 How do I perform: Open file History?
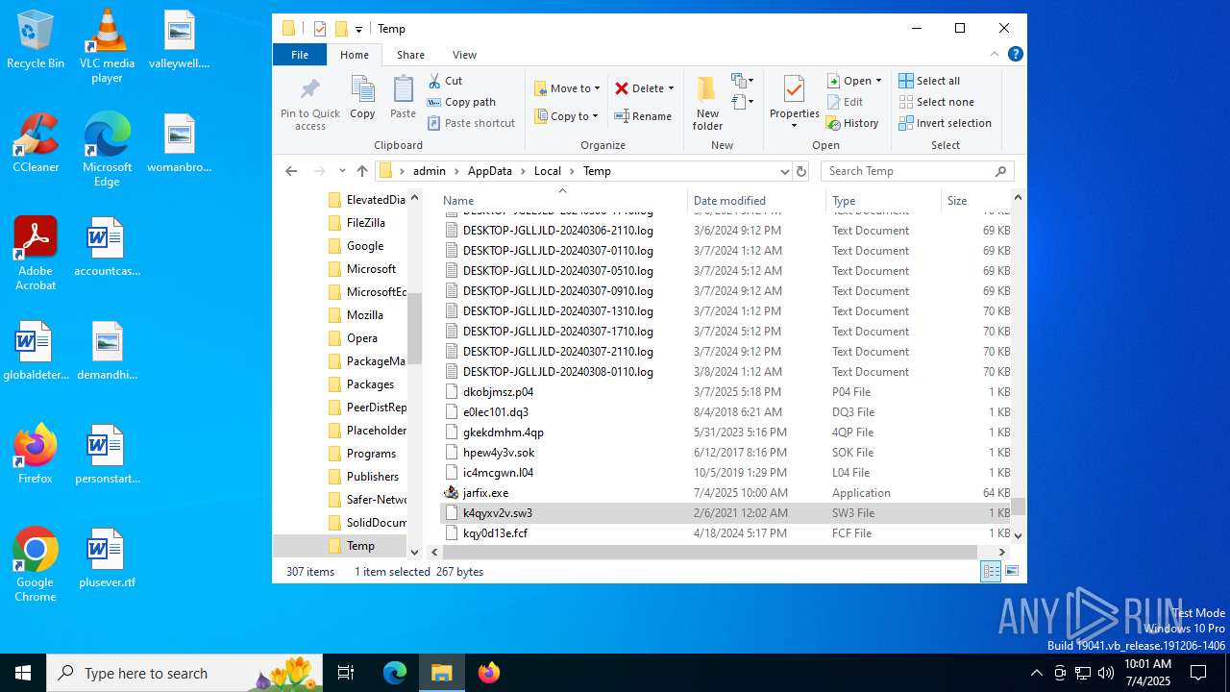(x=851, y=123)
